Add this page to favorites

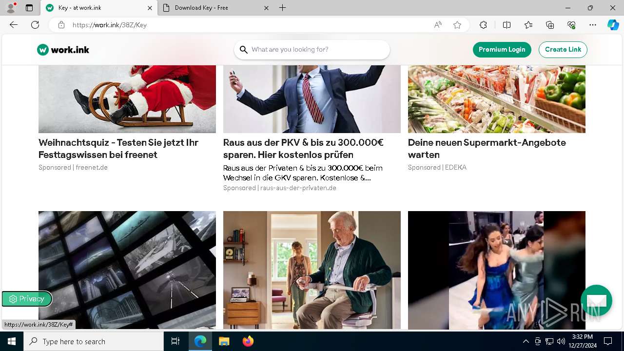(x=457, y=25)
